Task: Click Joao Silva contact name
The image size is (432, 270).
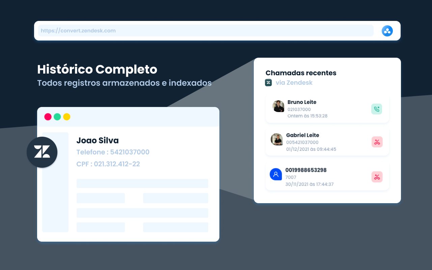Action: 98,140
